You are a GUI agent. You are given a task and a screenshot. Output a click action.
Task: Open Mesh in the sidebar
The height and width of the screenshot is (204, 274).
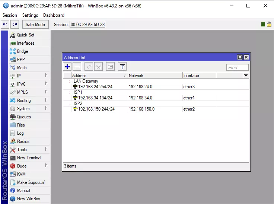click(29, 68)
